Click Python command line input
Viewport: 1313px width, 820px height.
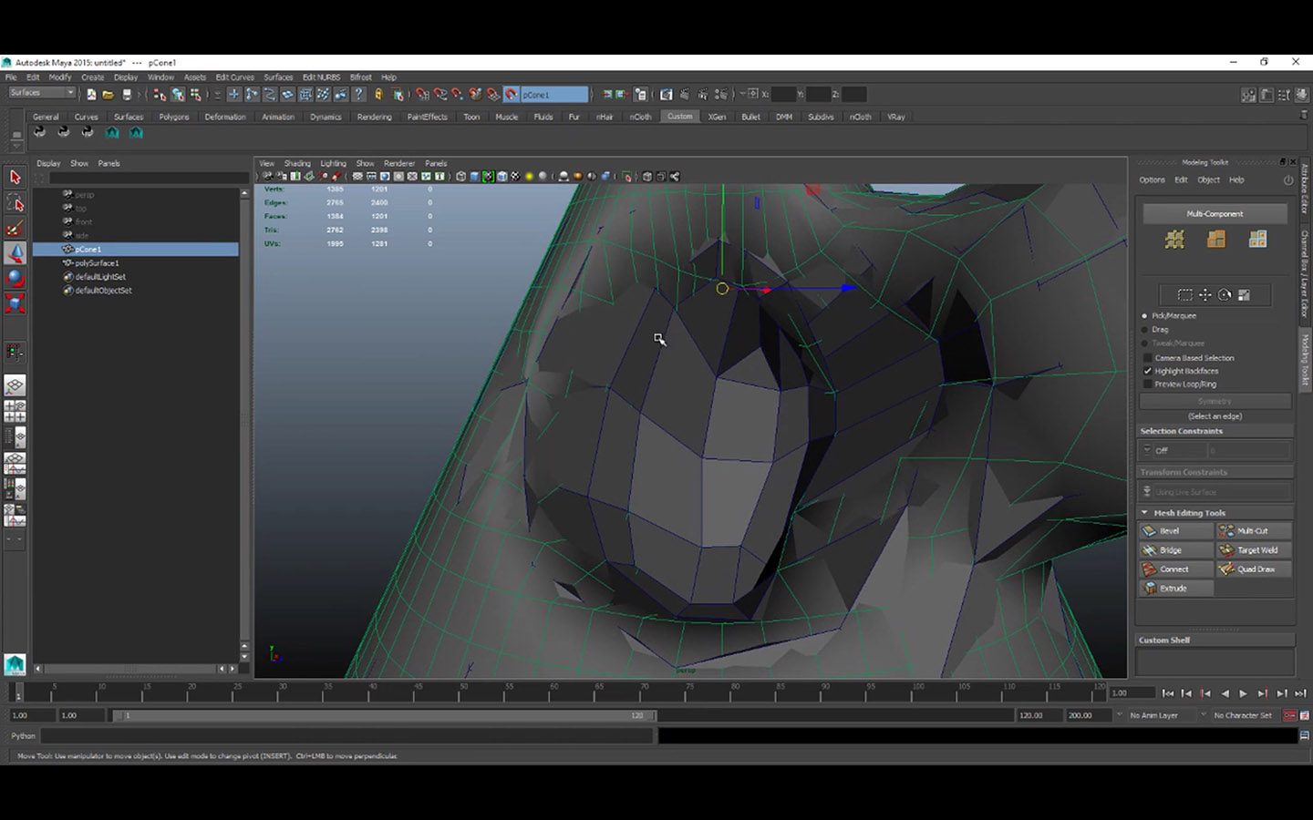coord(347,735)
